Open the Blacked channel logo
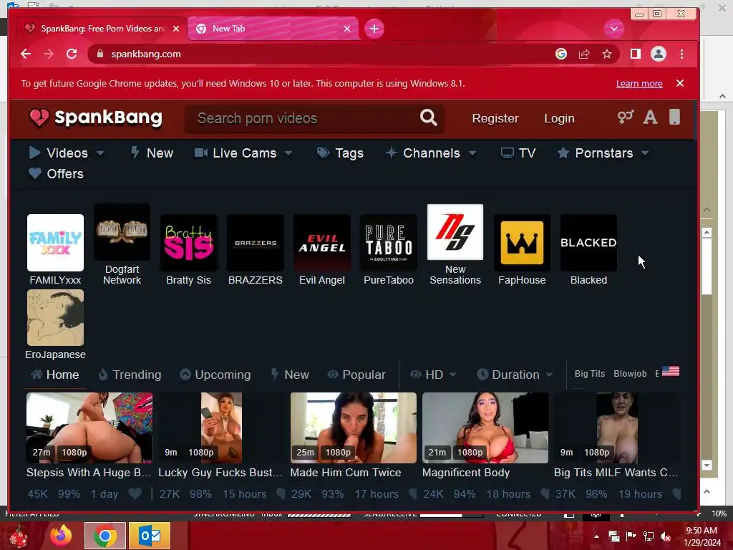Image resolution: width=733 pixels, height=550 pixels. (588, 243)
